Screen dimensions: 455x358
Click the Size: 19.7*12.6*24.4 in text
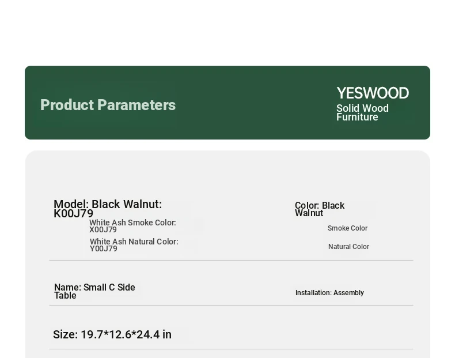tap(112, 334)
